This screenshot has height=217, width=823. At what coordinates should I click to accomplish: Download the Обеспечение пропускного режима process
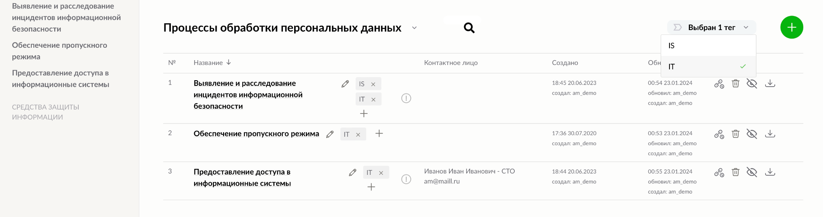pyautogui.click(x=770, y=134)
